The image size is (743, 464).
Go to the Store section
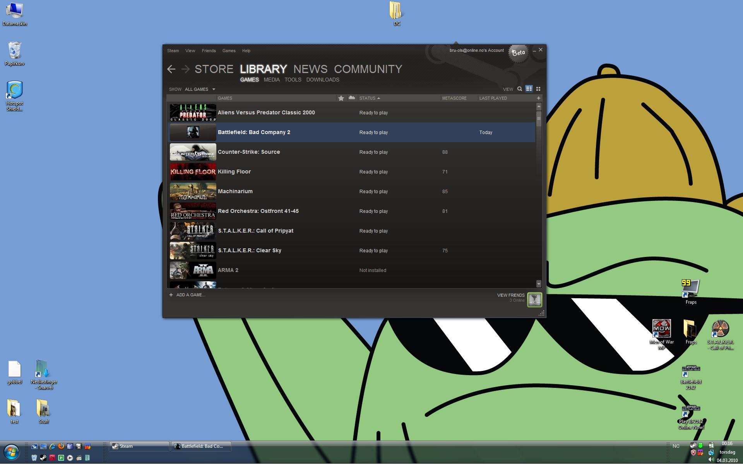click(214, 69)
